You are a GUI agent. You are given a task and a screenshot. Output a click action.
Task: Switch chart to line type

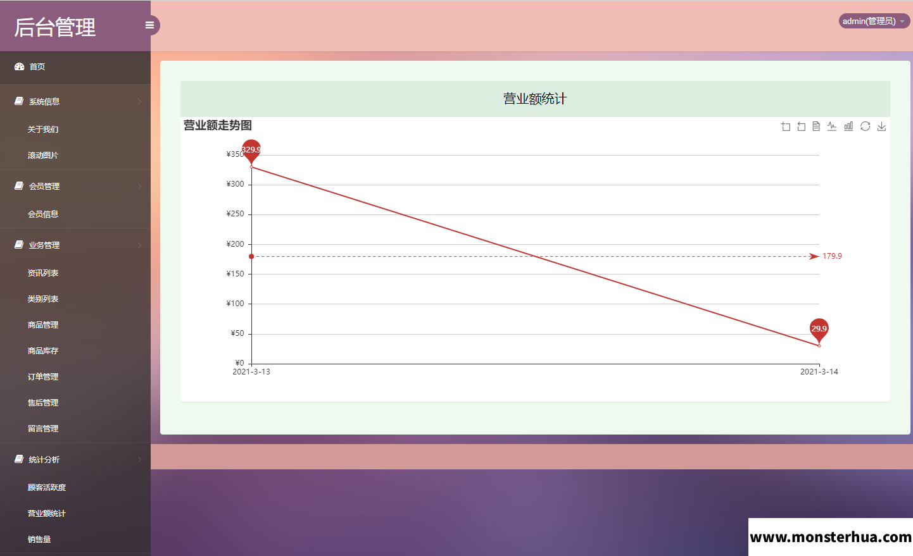point(832,127)
